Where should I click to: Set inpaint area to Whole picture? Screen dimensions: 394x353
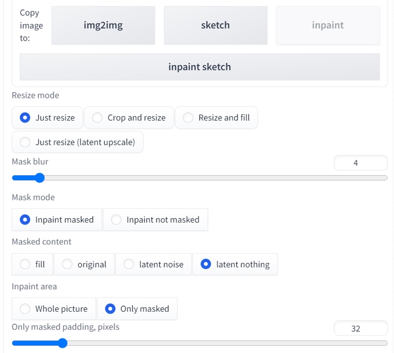pos(54,309)
